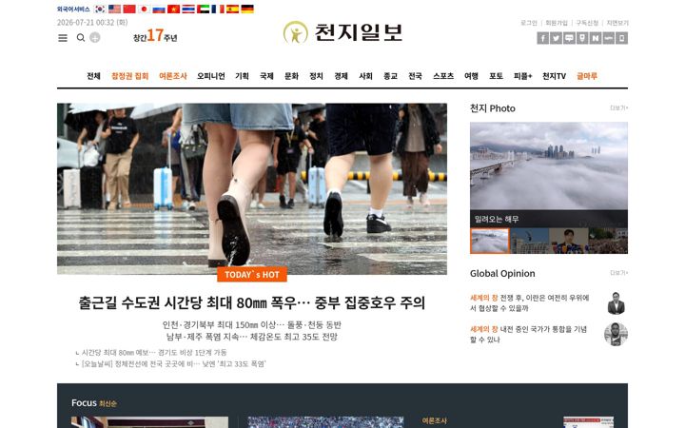Click the 인천·경기북부 최대 150㎜ subheadline
Screen dimensions: 685x428
[252, 325]
